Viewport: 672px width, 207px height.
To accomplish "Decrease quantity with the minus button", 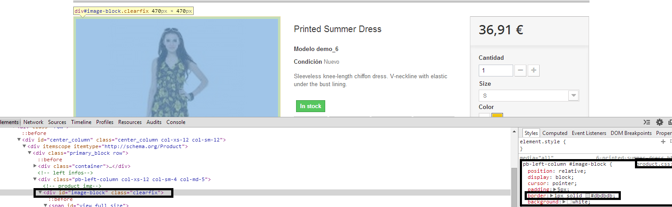I will pyautogui.click(x=521, y=70).
